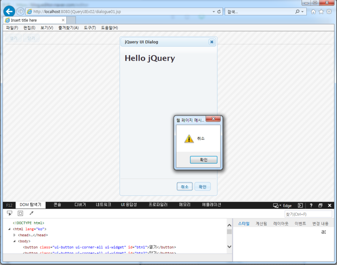This screenshot has height=265, width=337.
Task: Close the web page message box
Action: pos(213,118)
